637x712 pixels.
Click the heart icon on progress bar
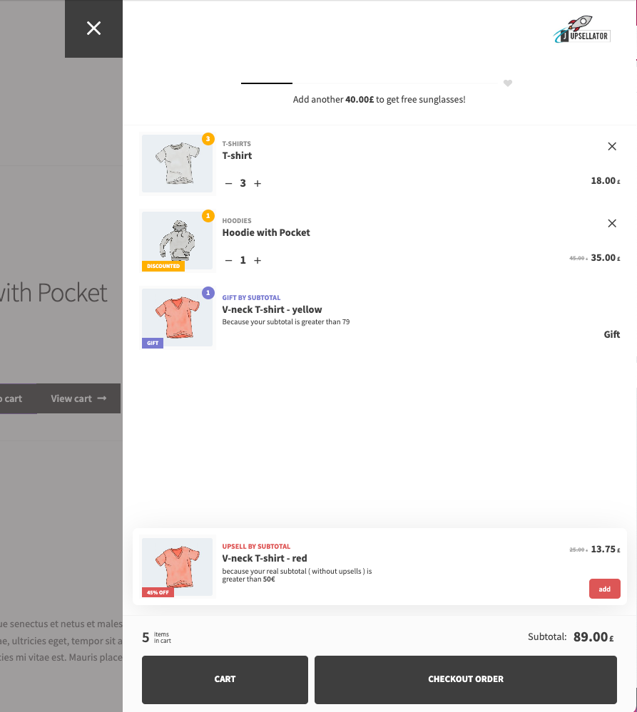[x=508, y=83]
